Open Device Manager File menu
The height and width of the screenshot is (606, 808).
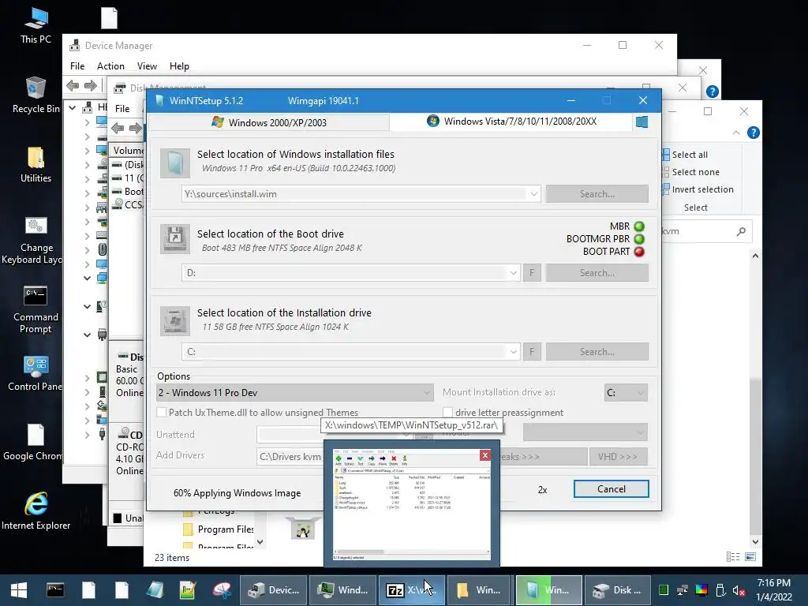point(77,66)
